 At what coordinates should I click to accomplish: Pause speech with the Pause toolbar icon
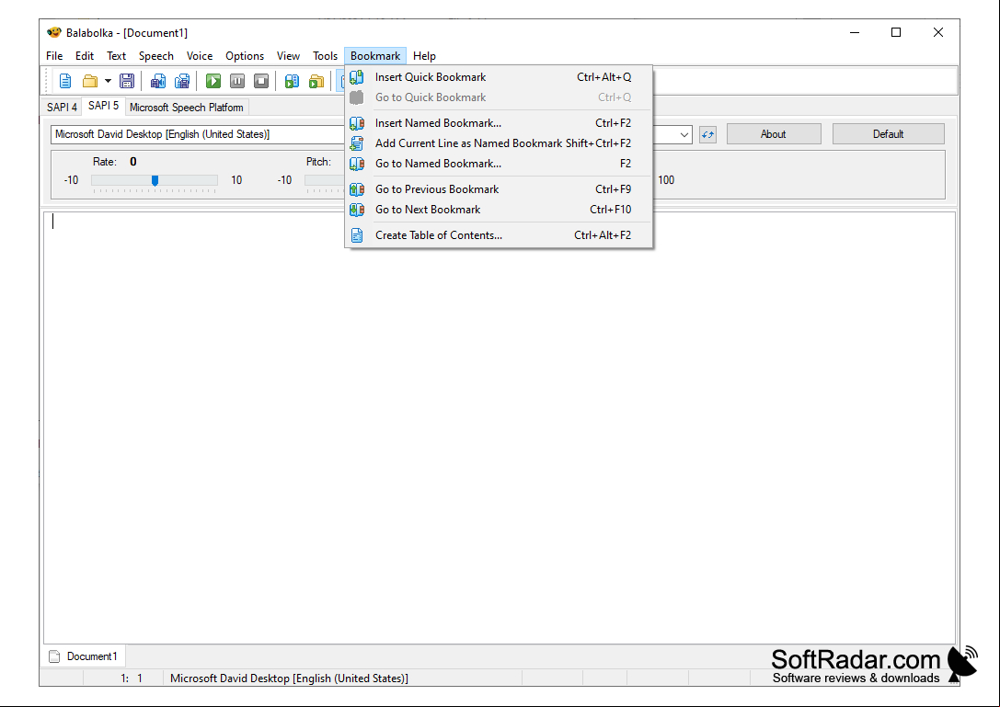tap(237, 81)
